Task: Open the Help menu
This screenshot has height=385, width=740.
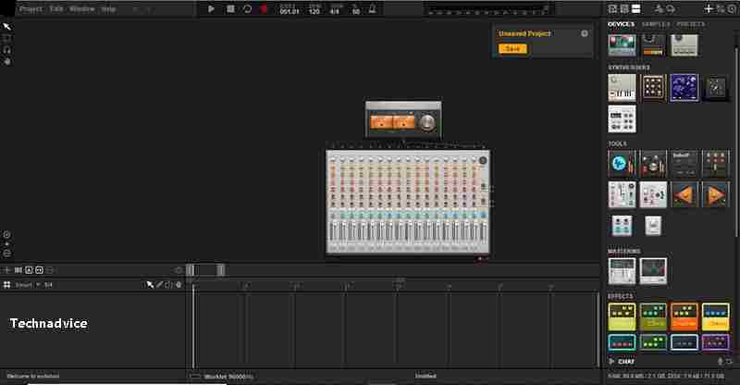Action: [108, 9]
